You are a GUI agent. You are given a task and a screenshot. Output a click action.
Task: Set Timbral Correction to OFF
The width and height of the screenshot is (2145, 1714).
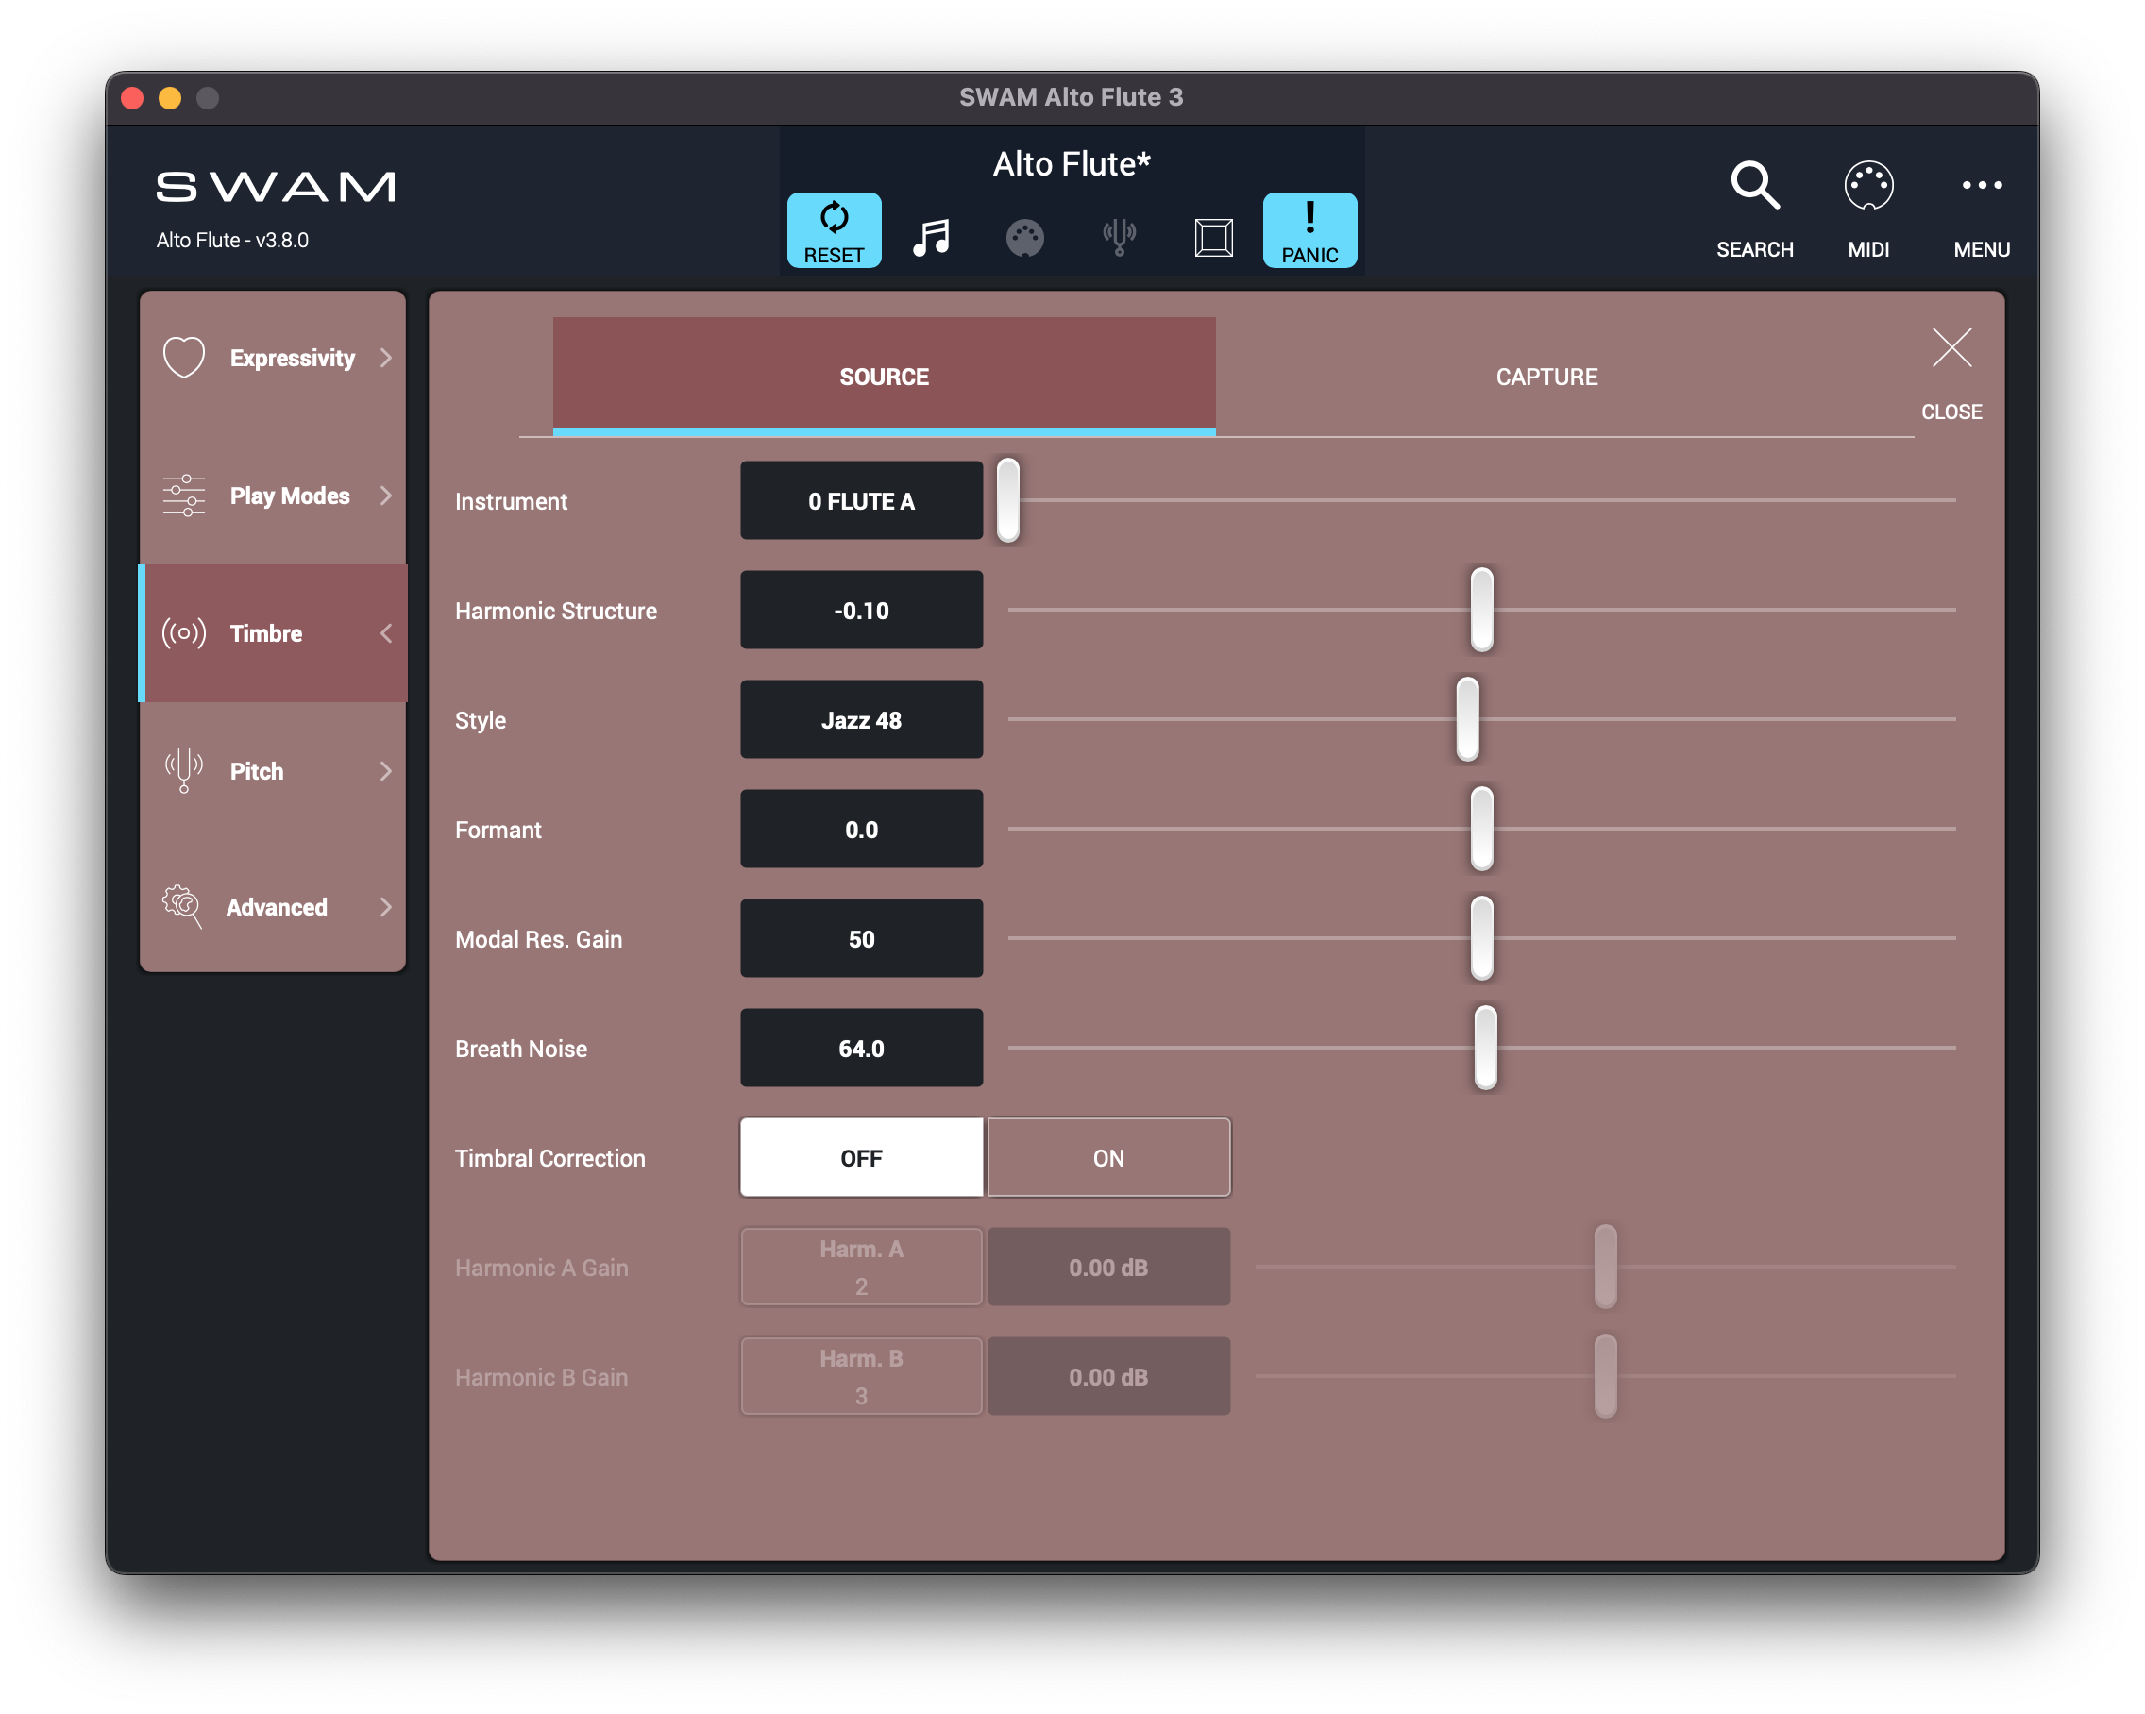click(x=862, y=1158)
